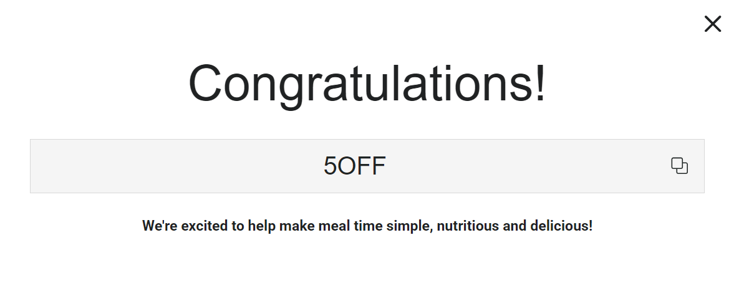734x283 pixels.
Task: Copy the 5OFF coupon code
Action: tap(679, 166)
